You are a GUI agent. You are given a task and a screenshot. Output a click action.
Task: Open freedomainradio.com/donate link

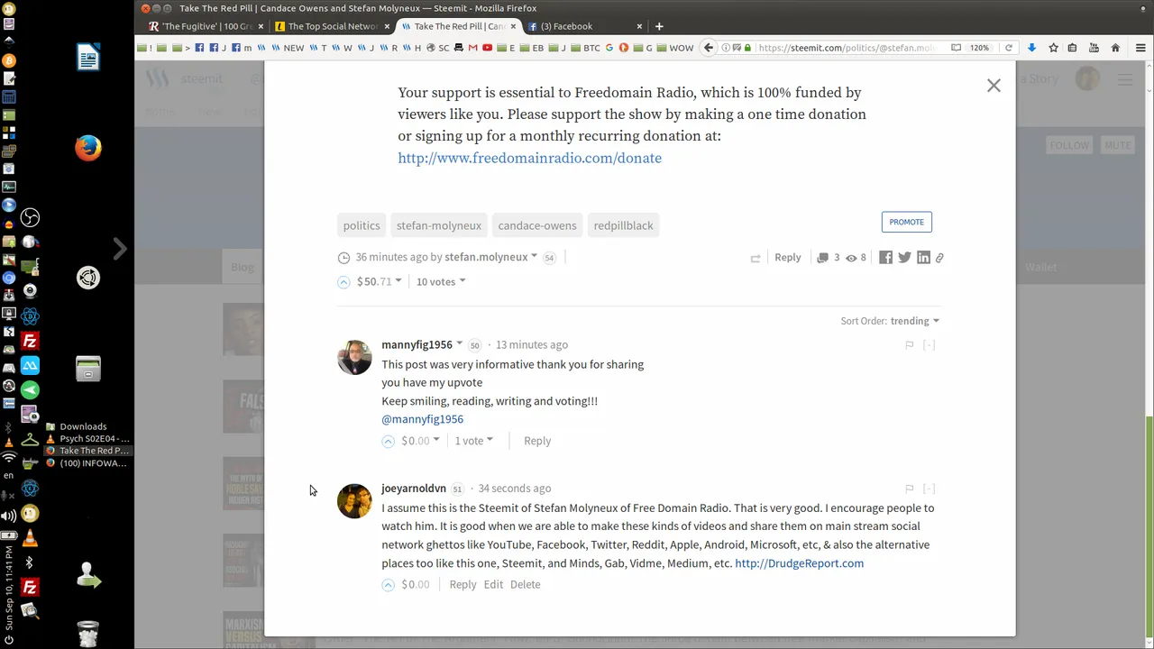[x=529, y=158]
